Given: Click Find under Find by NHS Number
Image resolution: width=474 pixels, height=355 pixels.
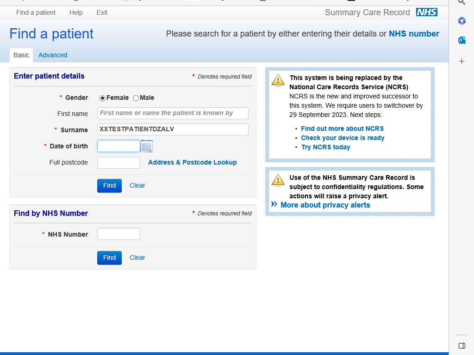Looking at the screenshot, I should coord(109,258).
